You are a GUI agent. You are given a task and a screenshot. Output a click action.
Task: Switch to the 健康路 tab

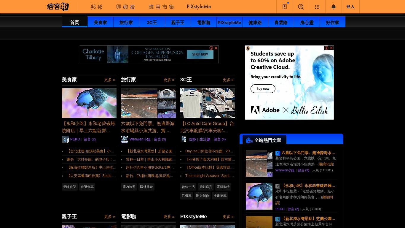255,22
